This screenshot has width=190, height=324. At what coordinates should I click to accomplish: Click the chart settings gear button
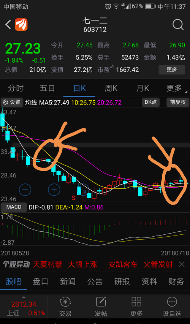12,102
